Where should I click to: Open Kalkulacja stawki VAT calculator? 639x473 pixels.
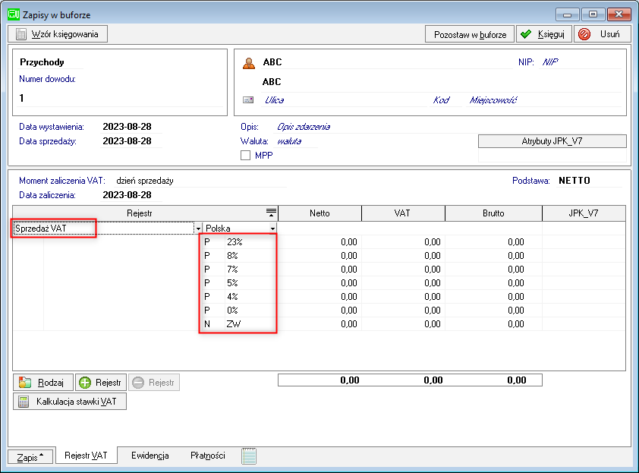[x=70, y=402]
